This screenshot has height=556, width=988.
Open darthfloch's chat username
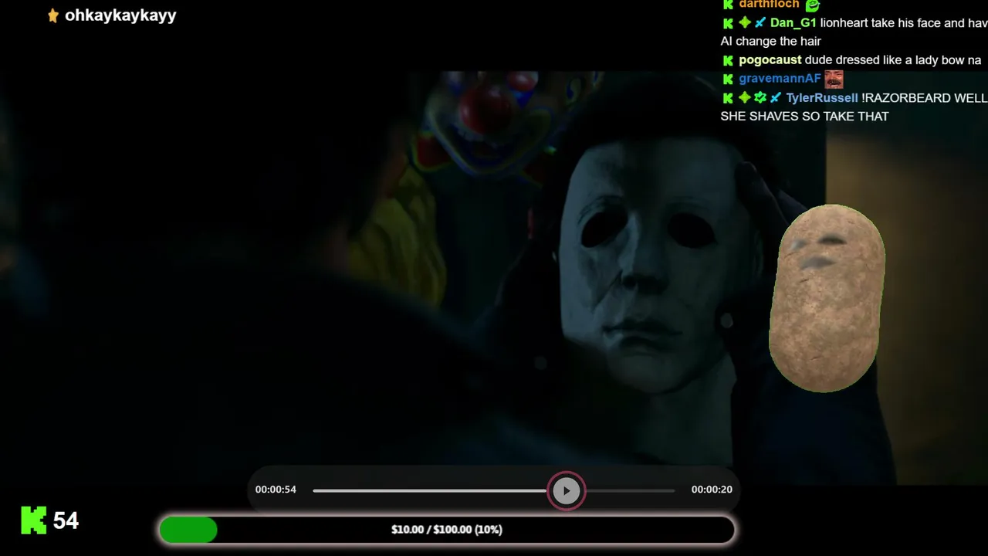pyautogui.click(x=769, y=5)
